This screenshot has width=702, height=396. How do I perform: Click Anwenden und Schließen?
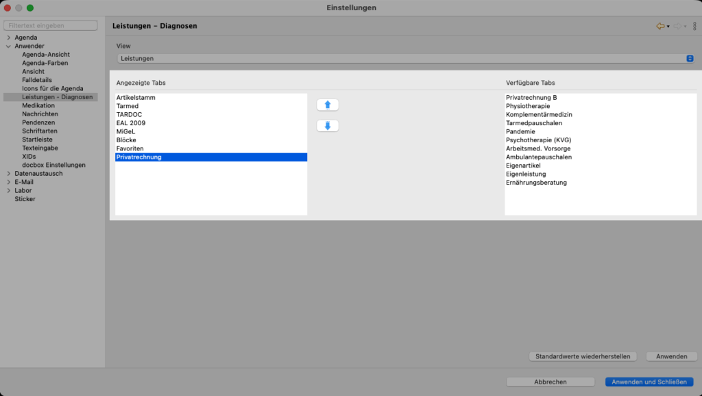tap(649, 382)
